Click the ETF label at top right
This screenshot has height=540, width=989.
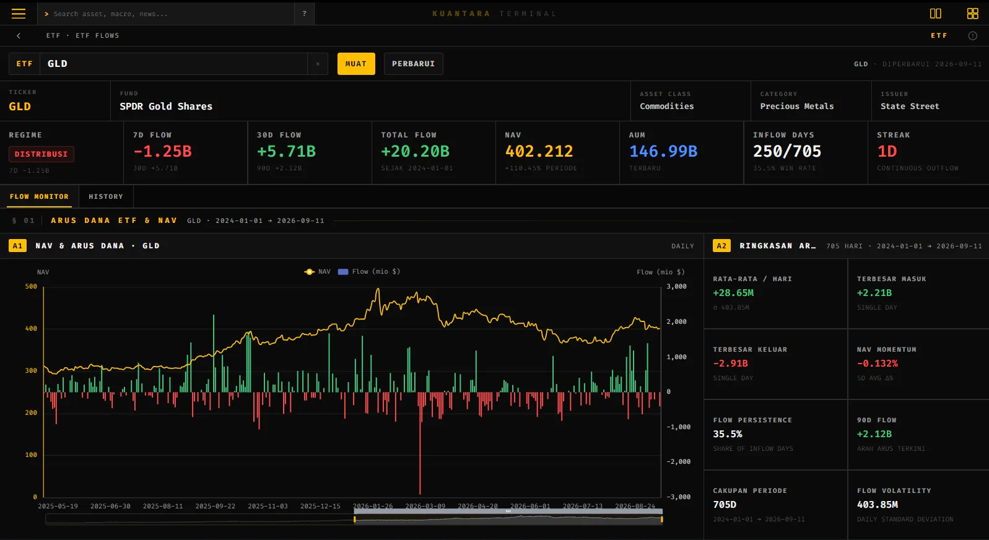point(939,36)
